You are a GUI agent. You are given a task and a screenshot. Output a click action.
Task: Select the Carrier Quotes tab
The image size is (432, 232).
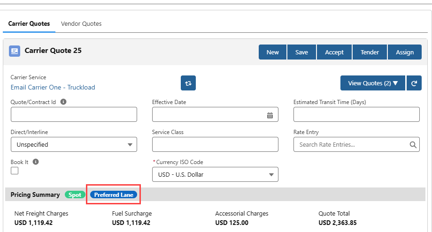coord(29,23)
